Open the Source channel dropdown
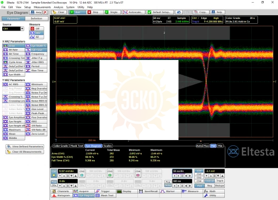Image resolution: width=278 pixels, height=200 pixels. pos(13,29)
